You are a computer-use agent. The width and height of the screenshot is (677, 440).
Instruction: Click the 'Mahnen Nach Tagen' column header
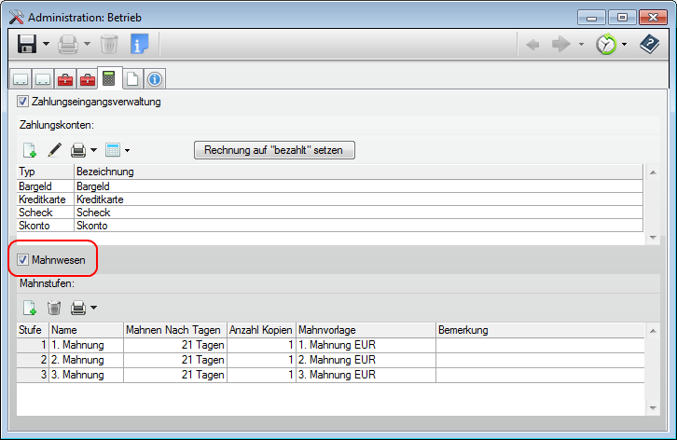tap(174, 330)
